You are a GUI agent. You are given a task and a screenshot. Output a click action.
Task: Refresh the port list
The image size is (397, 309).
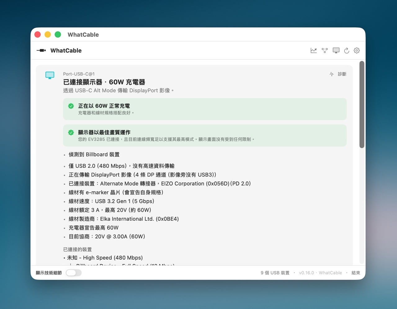tap(347, 50)
